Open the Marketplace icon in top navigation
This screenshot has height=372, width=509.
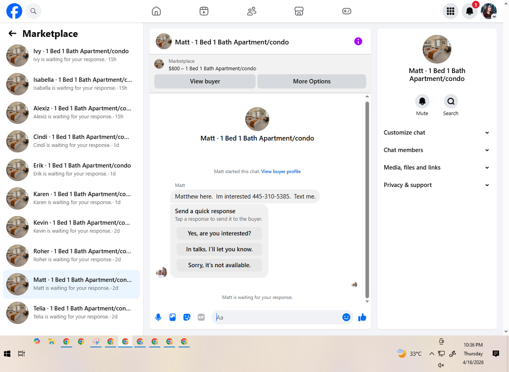point(299,11)
